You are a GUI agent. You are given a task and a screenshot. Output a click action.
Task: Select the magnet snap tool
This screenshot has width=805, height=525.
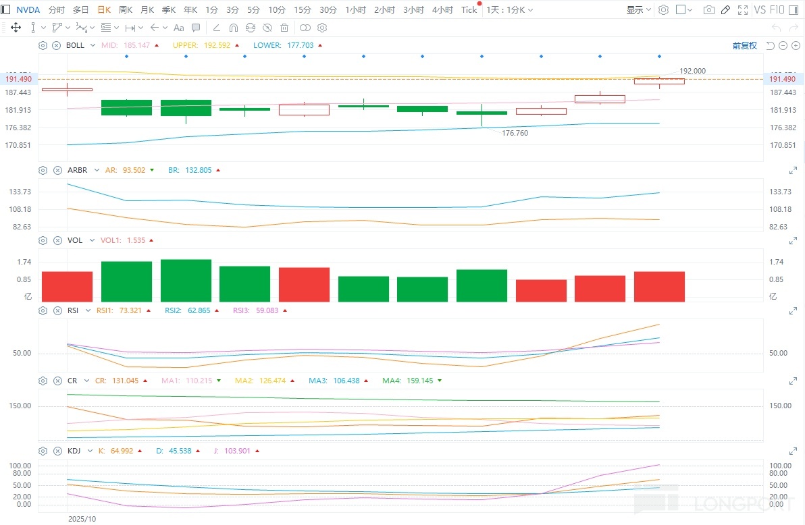point(234,28)
